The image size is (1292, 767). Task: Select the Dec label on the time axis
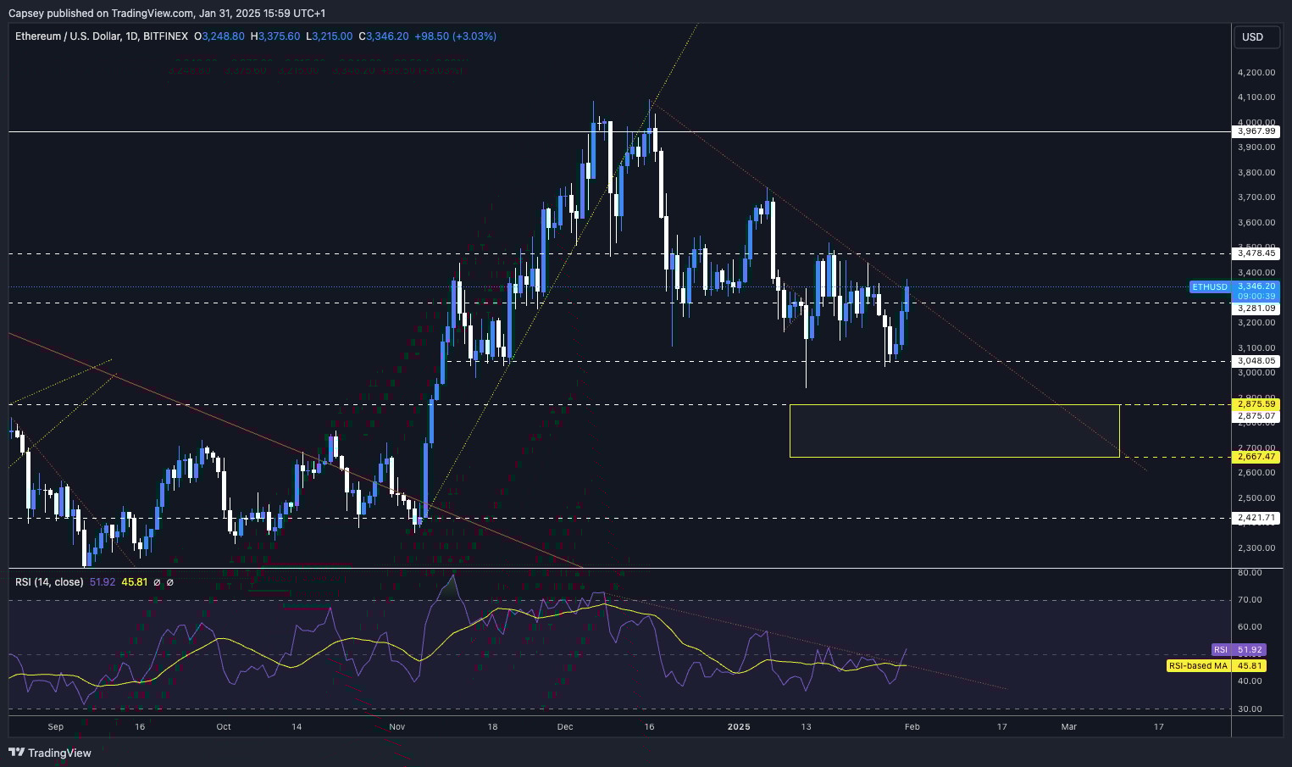point(564,726)
